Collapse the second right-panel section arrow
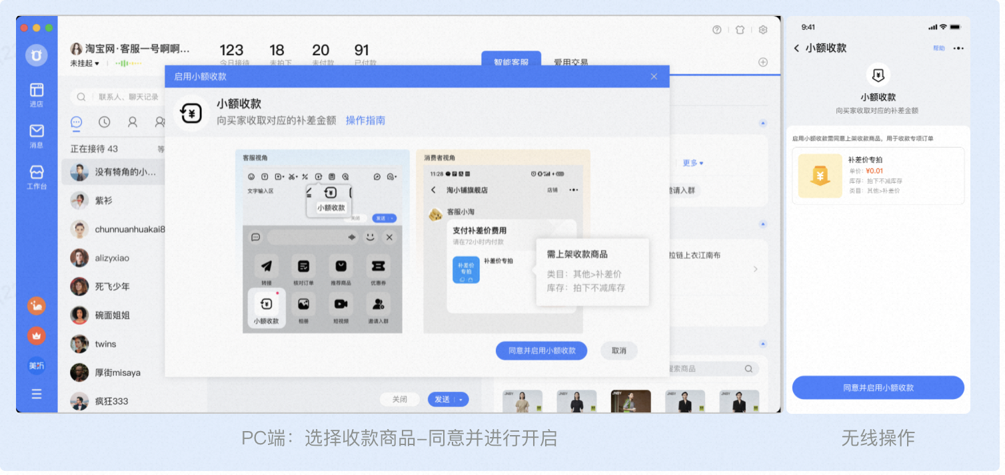Screen dimensions: 1005x475 (x=763, y=225)
